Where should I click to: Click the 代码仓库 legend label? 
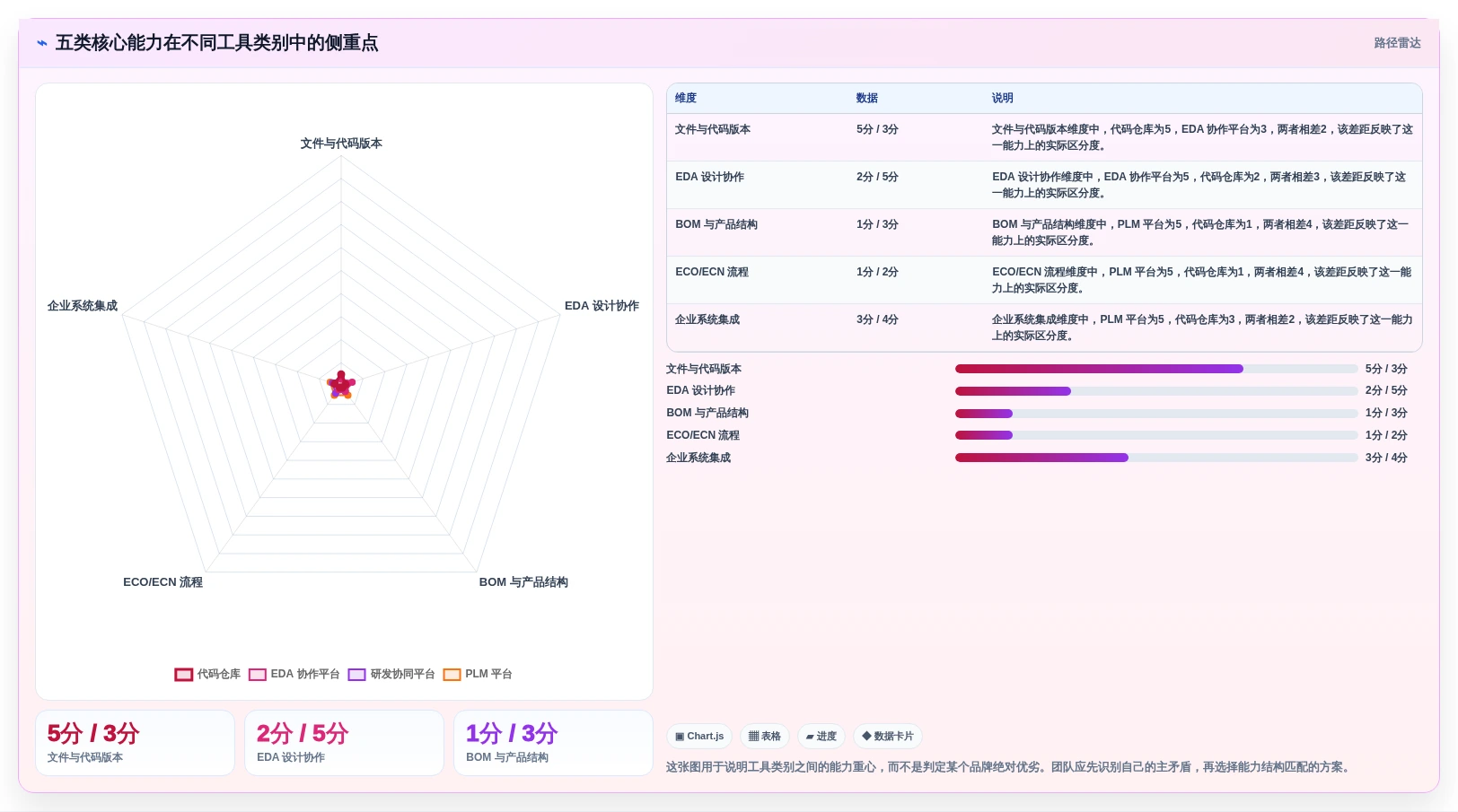coord(219,674)
